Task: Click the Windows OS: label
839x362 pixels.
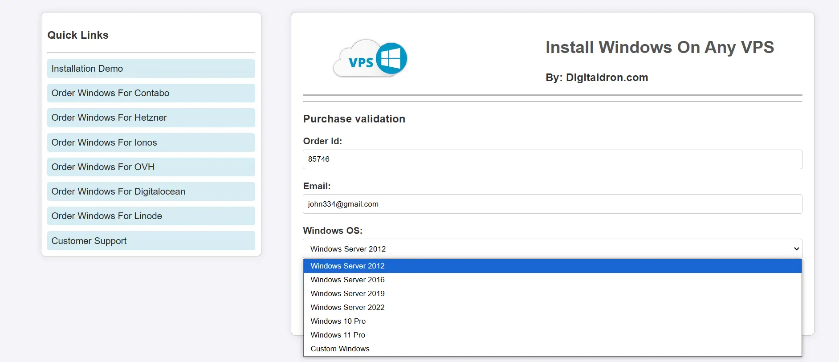Action: (333, 231)
